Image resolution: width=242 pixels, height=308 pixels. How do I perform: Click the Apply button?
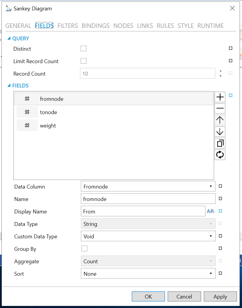(x=220, y=296)
